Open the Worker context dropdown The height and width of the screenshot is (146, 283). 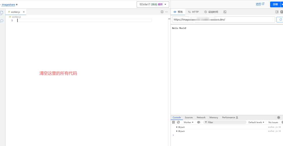coord(188,122)
